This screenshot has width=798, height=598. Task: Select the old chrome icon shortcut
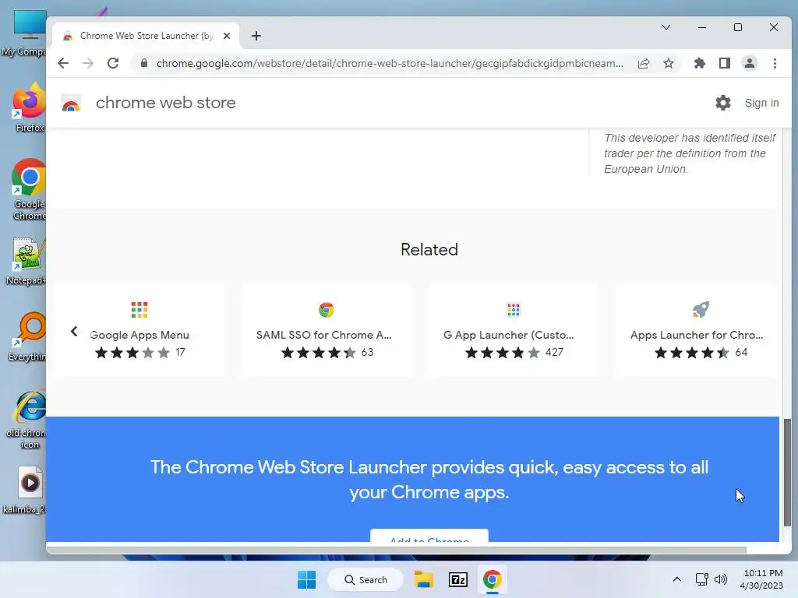tap(27, 420)
